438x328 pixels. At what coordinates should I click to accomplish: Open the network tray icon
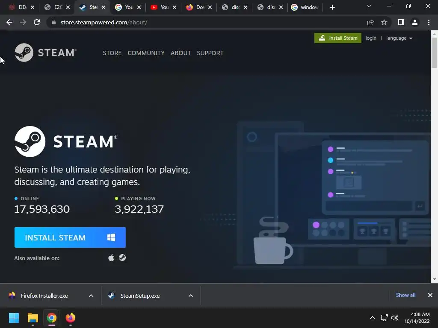[385, 318]
